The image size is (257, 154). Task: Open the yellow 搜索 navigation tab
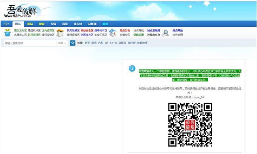pyautogui.click(x=42, y=24)
